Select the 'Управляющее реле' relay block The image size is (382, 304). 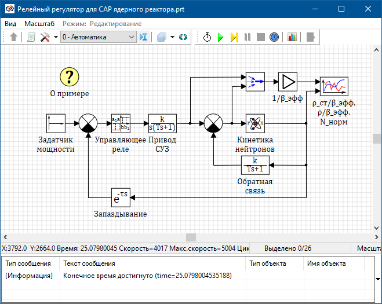pyautogui.click(x=121, y=123)
